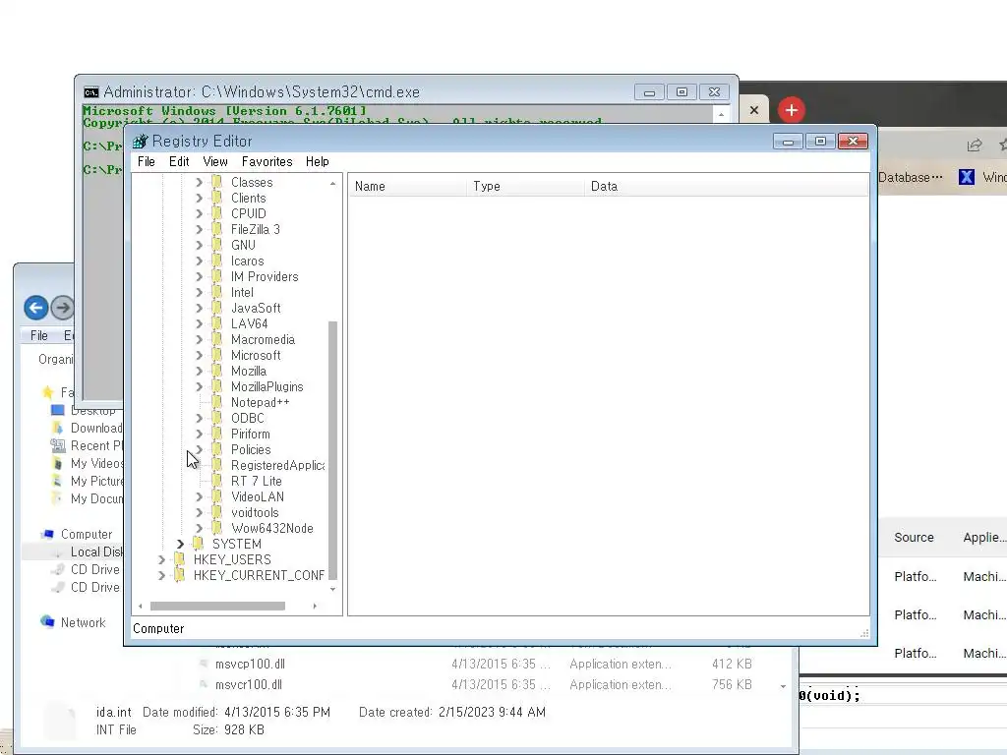Viewport: 1007px width, 755px height.
Task: Click the browser share icon
Action: click(x=975, y=145)
